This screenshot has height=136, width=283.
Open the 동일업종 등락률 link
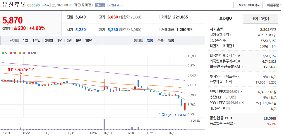click(222, 124)
